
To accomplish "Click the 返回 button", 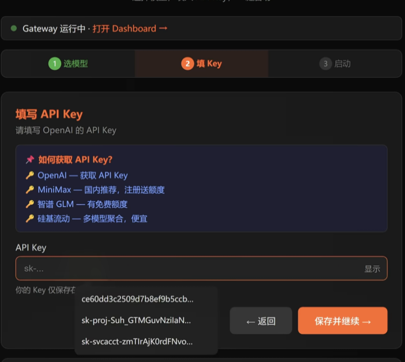I will point(261,320).
